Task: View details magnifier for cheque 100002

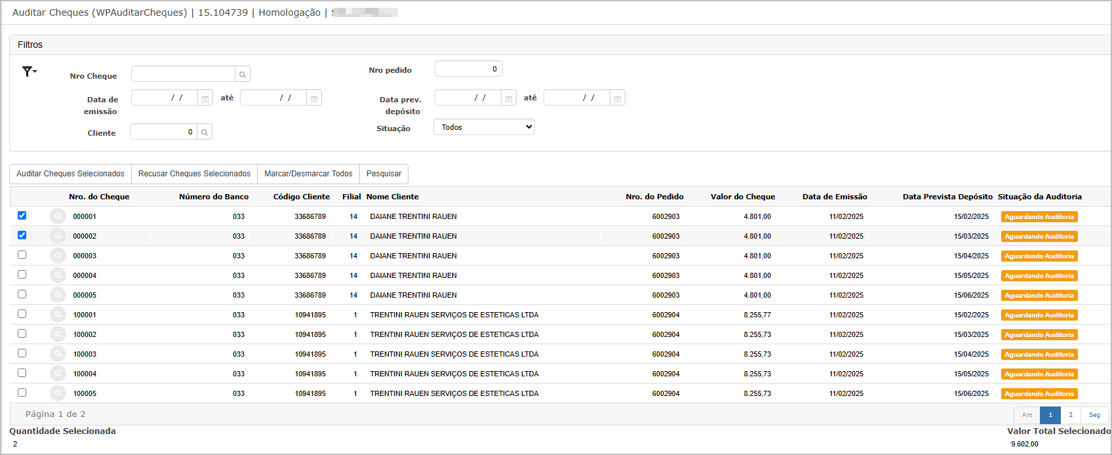Action: click(58, 334)
